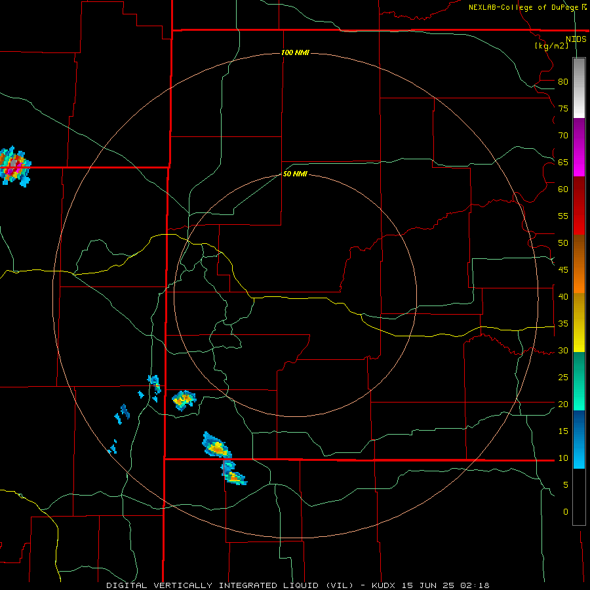The height and width of the screenshot is (590, 590).
Task: Click the yellow-core storm cell just above the lower thick border
Action: tap(217, 446)
